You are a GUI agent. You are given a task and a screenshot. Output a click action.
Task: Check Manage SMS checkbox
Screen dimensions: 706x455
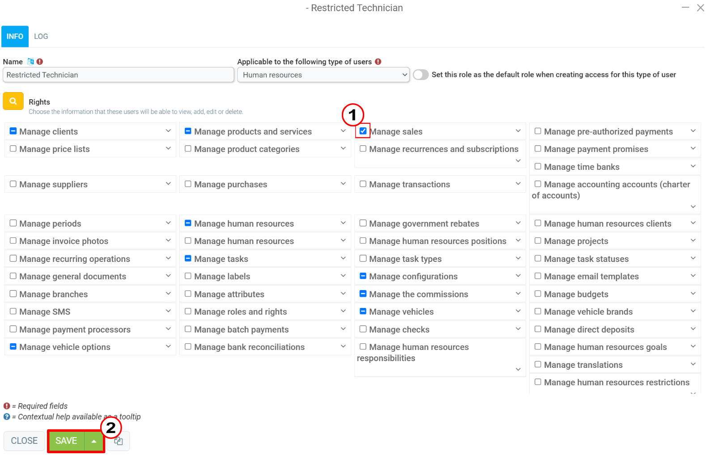13,311
